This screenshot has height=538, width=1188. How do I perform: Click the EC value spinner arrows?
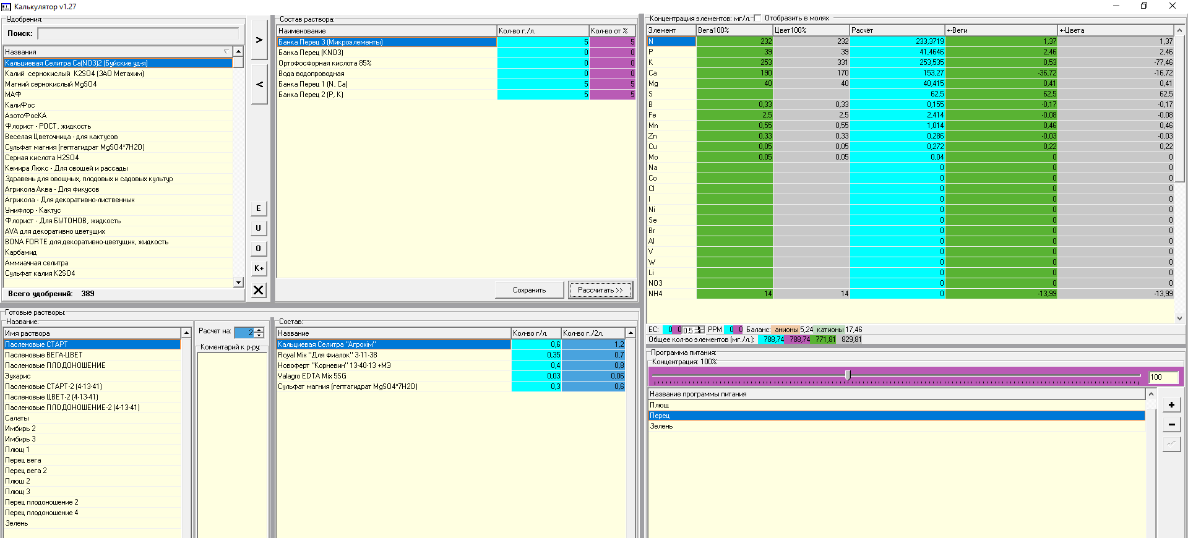(700, 330)
